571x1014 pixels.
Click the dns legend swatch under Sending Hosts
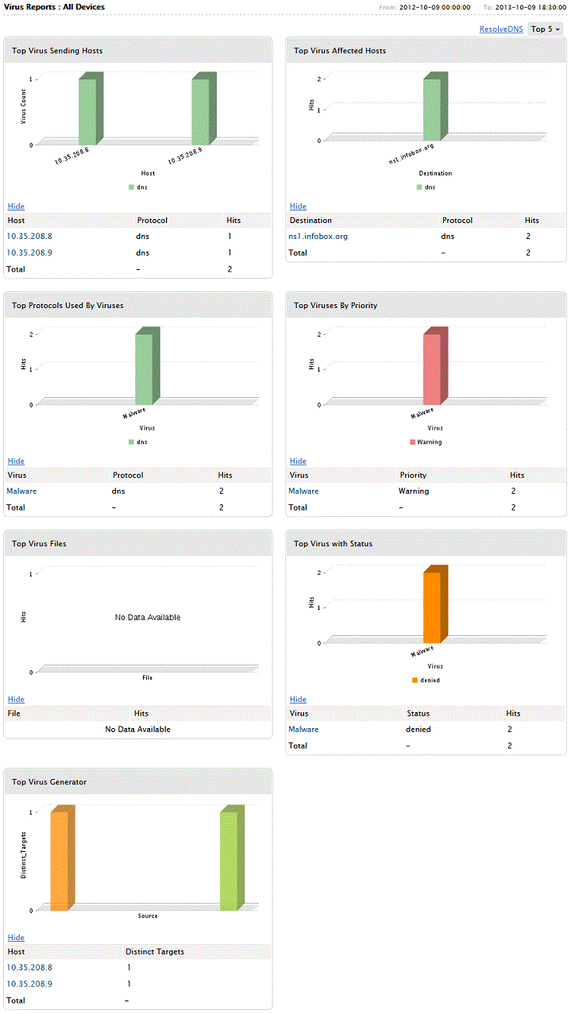pos(130,188)
